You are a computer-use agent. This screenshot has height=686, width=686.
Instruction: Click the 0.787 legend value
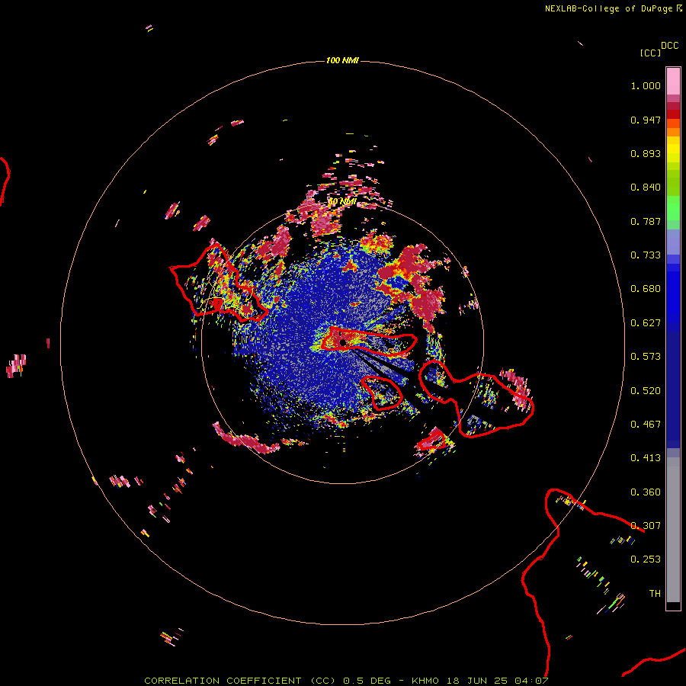point(646,221)
